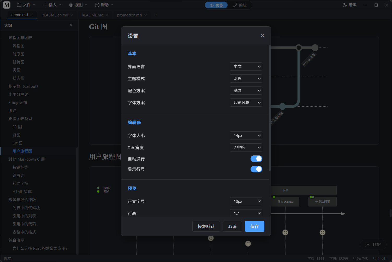The image size is (392, 262).
Task: Switch to 预览 mode
Action: [x=216, y=5]
